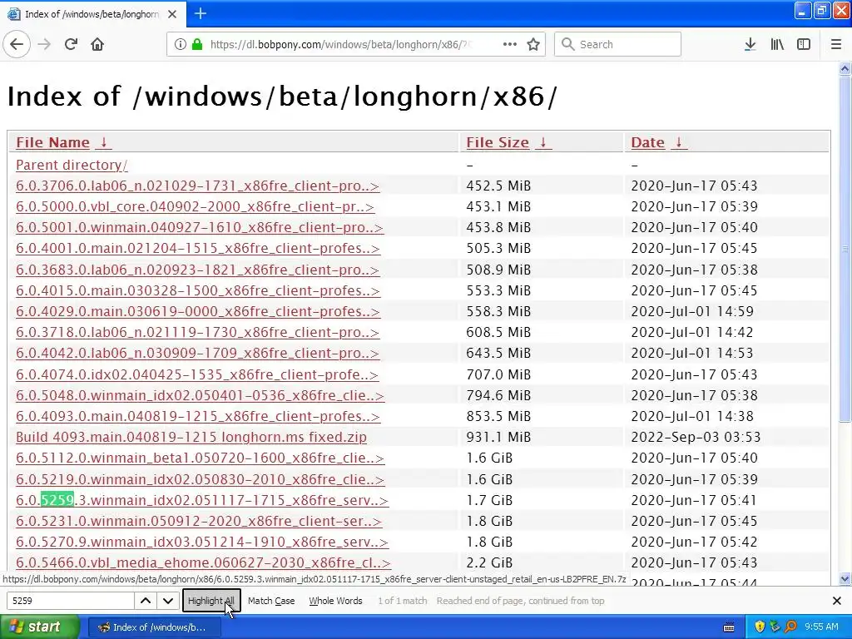Download build 6.0.5466.0.vbl_media_ehome file
The height and width of the screenshot is (639, 852).
(x=203, y=563)
